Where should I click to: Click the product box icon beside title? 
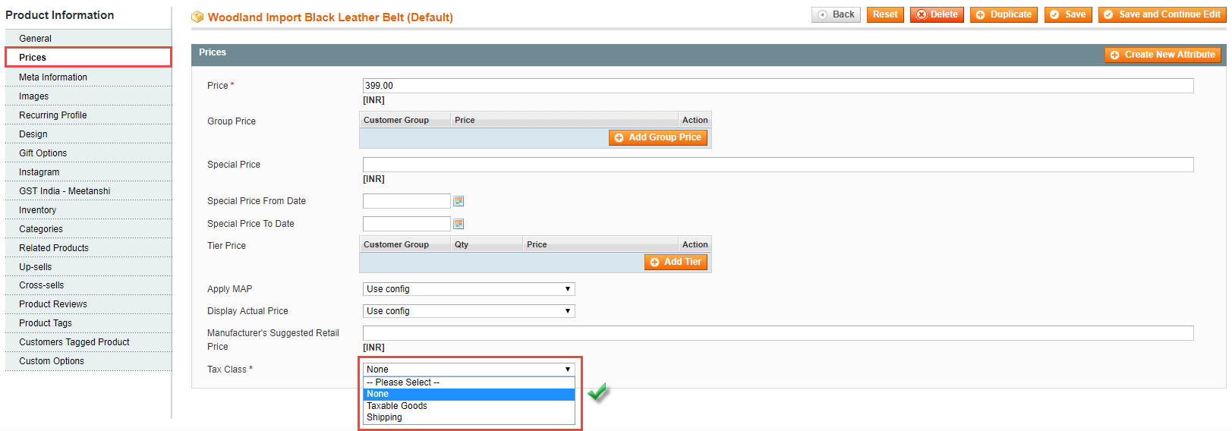[x=197, y=17]
